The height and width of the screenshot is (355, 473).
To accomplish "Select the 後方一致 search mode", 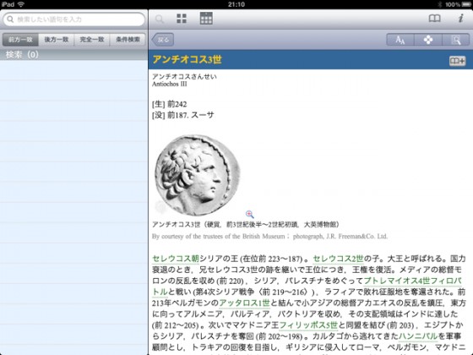I will click(x=57, y=40).
